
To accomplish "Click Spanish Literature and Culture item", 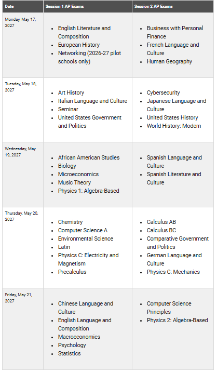I will click(174, 178).
